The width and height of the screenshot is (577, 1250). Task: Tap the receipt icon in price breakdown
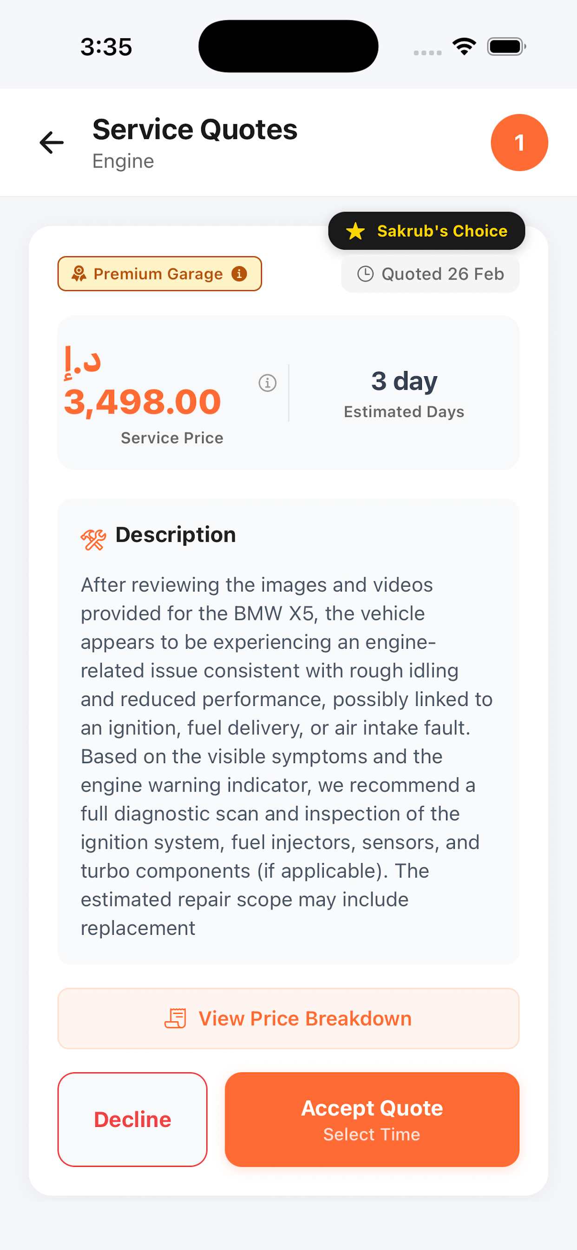point(176,1018)
